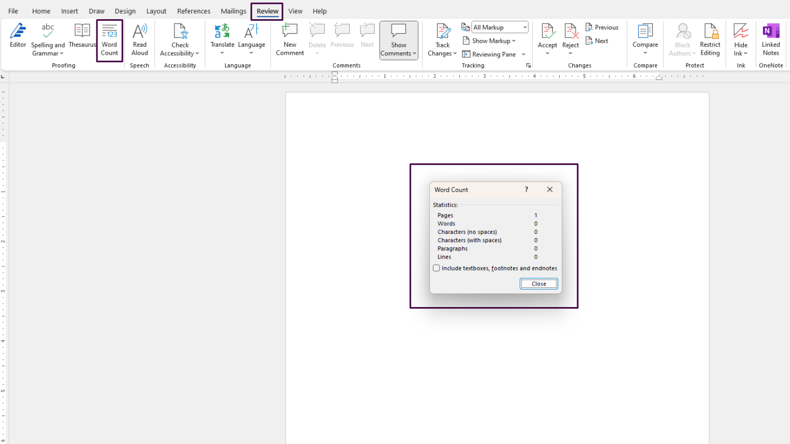Viewport: 790px width, 444px height.
Task: Click the first line indent marker on ruler
Action: 335,74
